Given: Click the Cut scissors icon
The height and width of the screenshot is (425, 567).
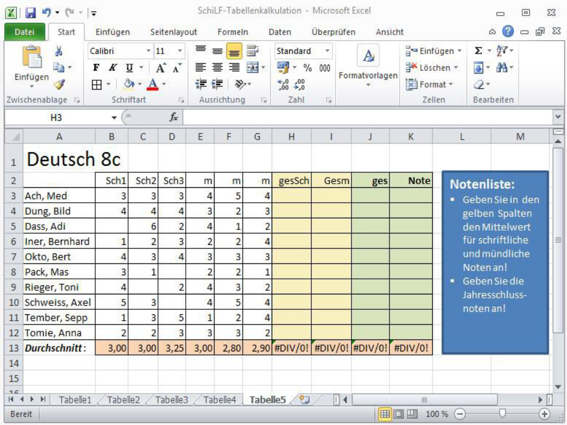Looking at the screenshot, I should point(59,51).
